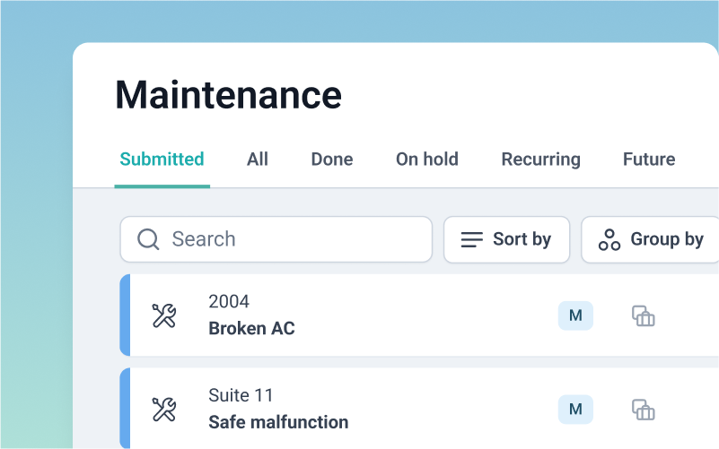Go to the Future tab
719x449 pixels.
click(649, 160)
